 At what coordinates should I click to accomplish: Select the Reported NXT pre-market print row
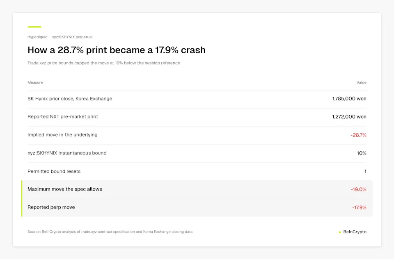pyautogui.click(x=197, y=117)
